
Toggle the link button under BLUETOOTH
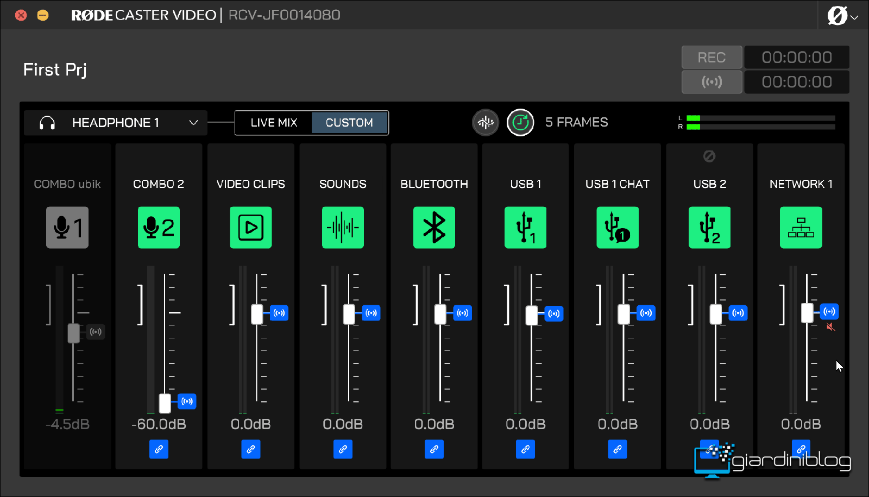coord(434,449)
